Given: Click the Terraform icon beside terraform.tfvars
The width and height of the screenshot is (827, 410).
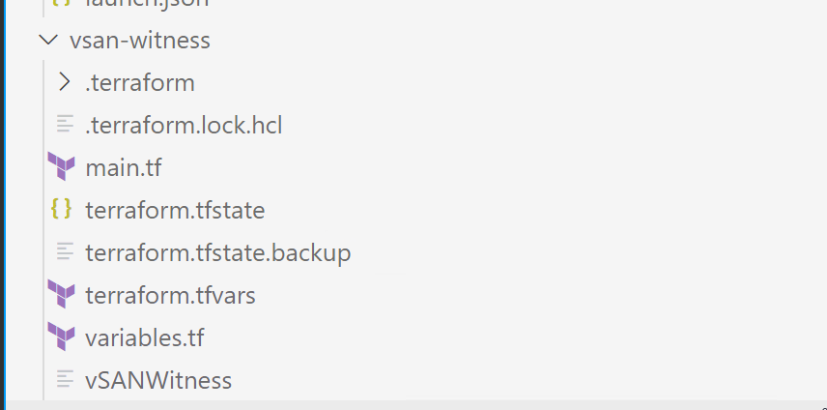Looking at the screenshot, I should click(x=62, y=295).
